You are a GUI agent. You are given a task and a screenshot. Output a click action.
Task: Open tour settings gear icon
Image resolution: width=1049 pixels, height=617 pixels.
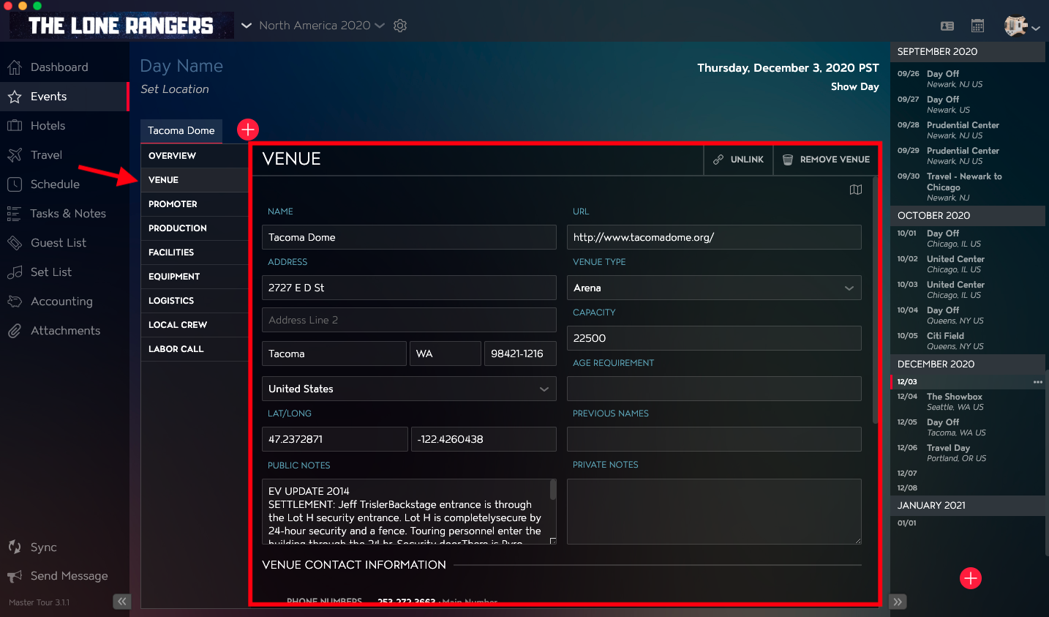(400, 26)
